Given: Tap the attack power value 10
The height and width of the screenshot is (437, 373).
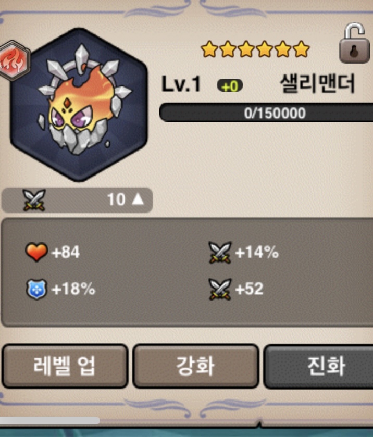Looking at the screenshot, I should (116, 199).
